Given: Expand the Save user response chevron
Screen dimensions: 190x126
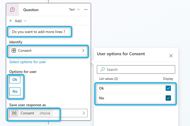Looking at the screenshot, I should pos(83,113).
